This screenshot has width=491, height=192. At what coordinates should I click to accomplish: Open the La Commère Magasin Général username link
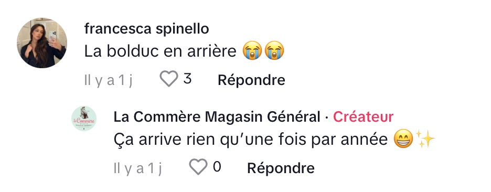click(217, 117)
